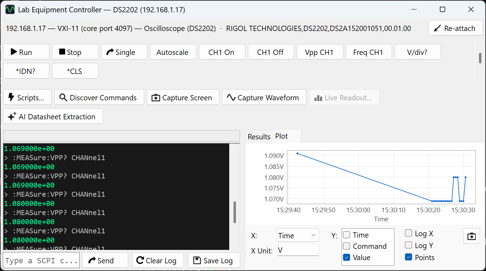The image size is (486, 271).
Task: Capture the oscilloscope screen
Action: [183, 97]
